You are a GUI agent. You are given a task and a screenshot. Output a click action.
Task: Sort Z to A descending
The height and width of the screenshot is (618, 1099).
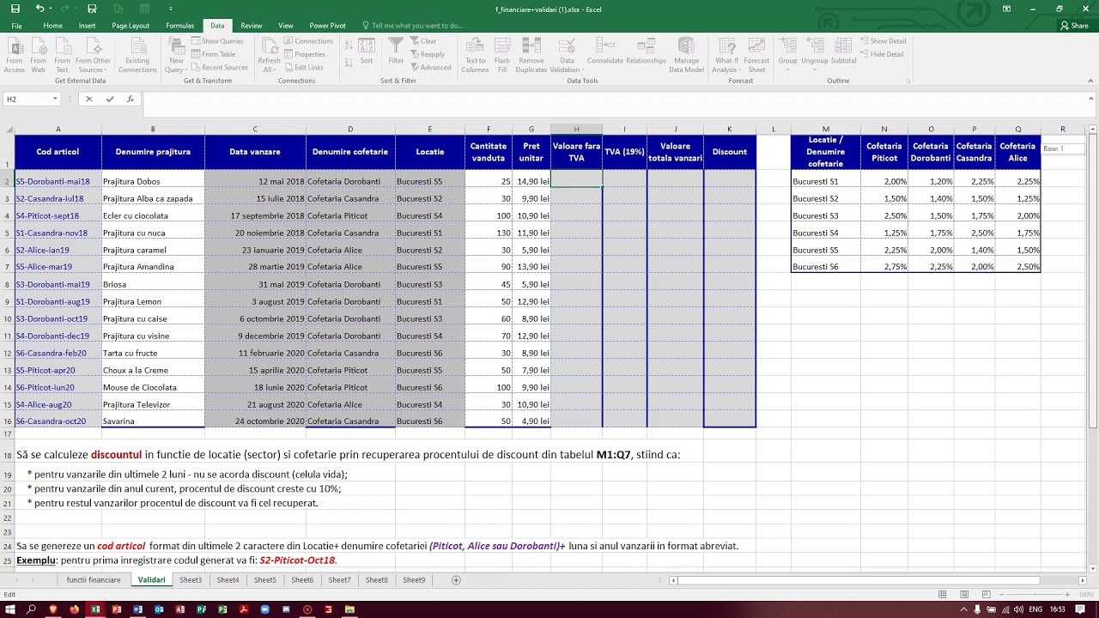tap(349, 62)
